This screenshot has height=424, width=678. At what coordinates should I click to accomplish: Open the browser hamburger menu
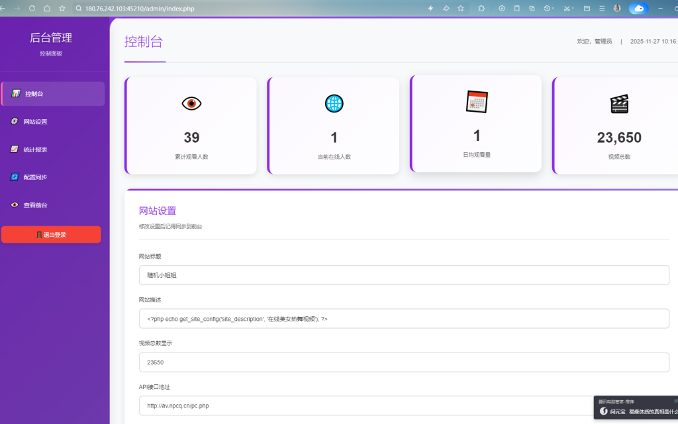point(601,9)
